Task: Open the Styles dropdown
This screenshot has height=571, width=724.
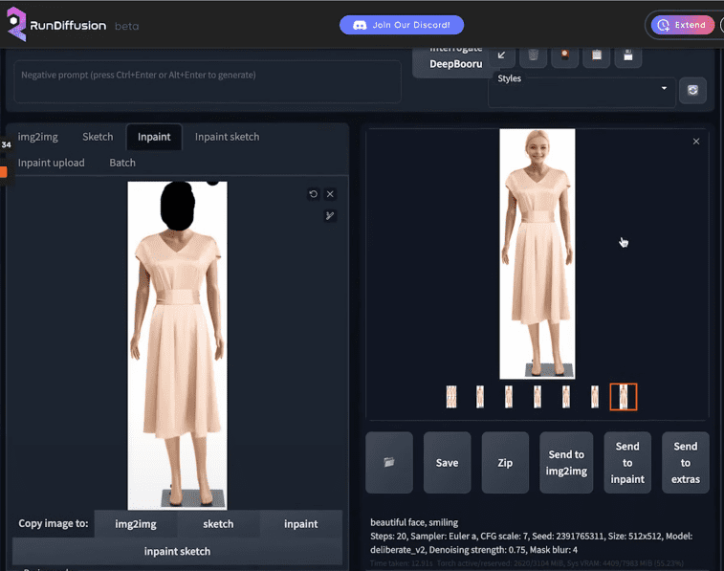Action: 581,93
